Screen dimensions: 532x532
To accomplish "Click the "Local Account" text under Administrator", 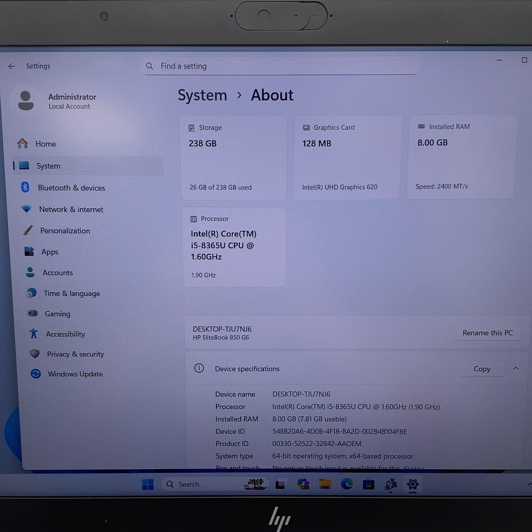I will [x=69, y=106].
